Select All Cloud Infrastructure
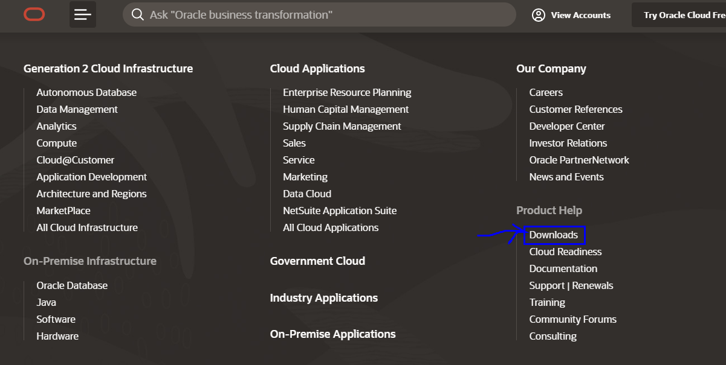This screenshot has width=726, height=365. tap(87, 227)
